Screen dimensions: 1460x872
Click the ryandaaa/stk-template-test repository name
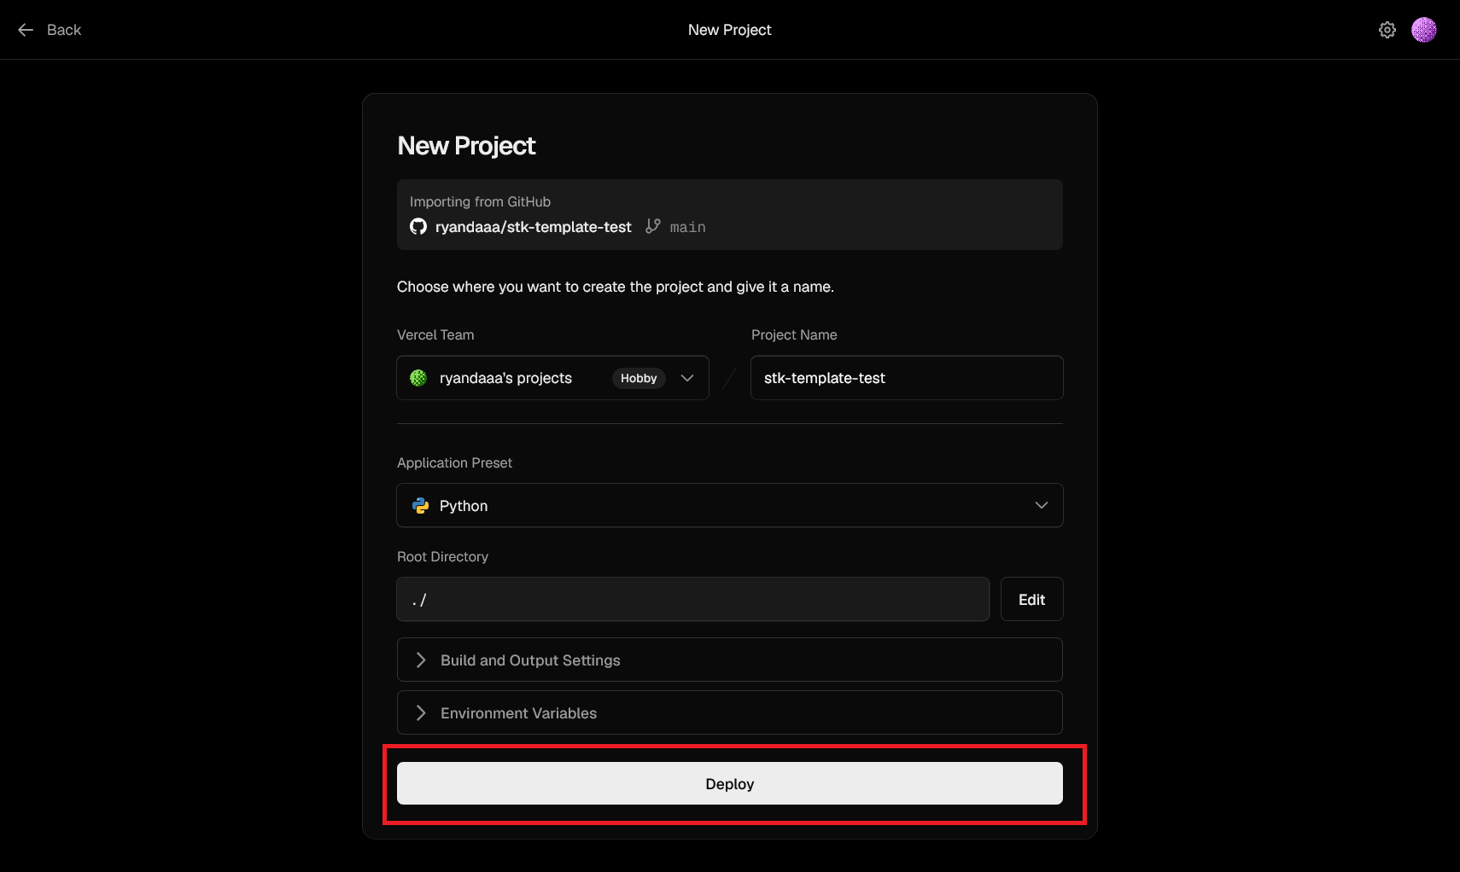(534, 227)
